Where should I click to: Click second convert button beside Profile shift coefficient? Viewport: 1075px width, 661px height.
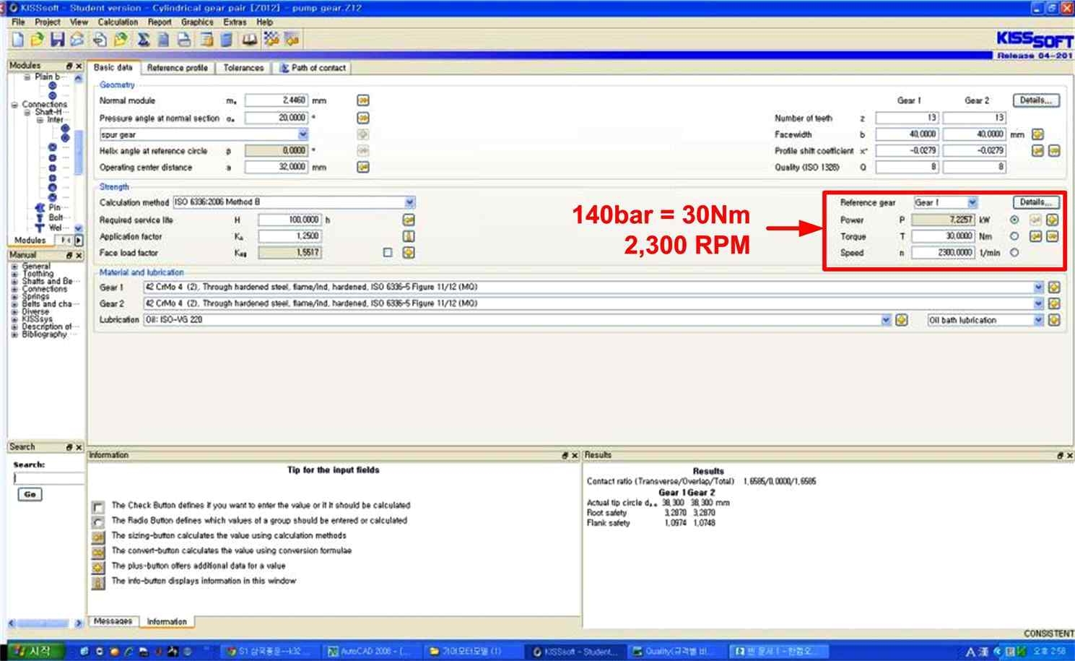click(x=1054, y=151)
